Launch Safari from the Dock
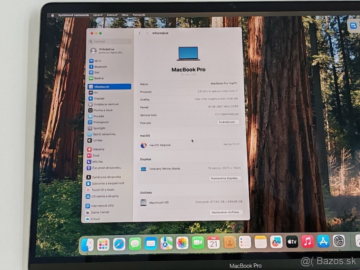This screenshot has height=270, width=360. tap(119, 244)
